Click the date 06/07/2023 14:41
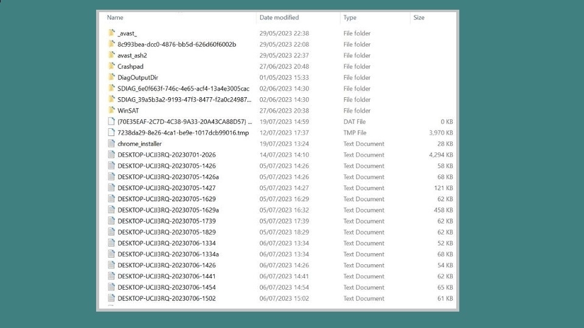 coord(284,276)
